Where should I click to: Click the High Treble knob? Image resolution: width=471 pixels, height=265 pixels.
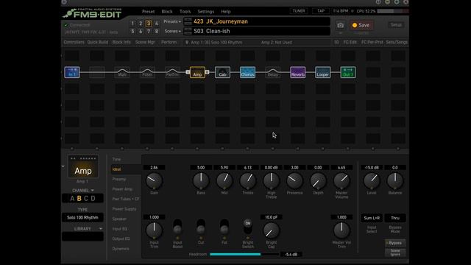pyautogui.click(x=272, y=180)
